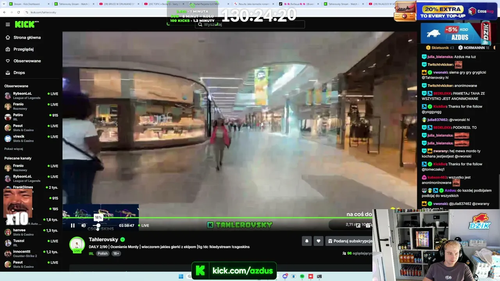This screenshot has height=281, width=500.
Task: Switch to BRUCE W OPLAKANEJ YouTube tab
Action: 119,4
